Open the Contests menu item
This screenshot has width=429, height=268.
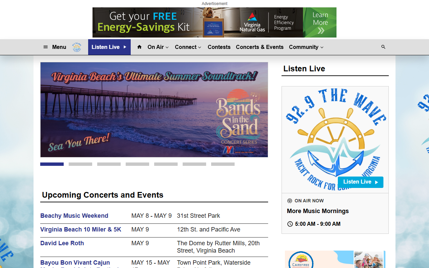(x=219, y=47)
